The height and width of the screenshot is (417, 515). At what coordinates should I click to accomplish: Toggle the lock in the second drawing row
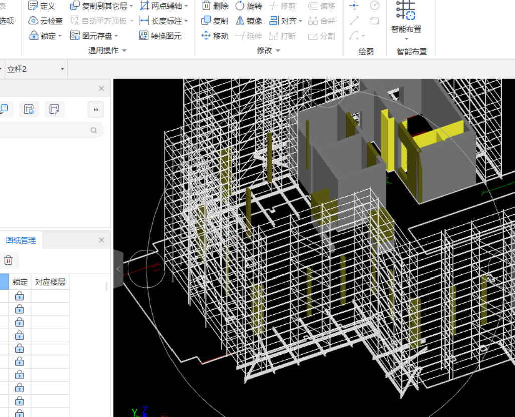[20, 309]
